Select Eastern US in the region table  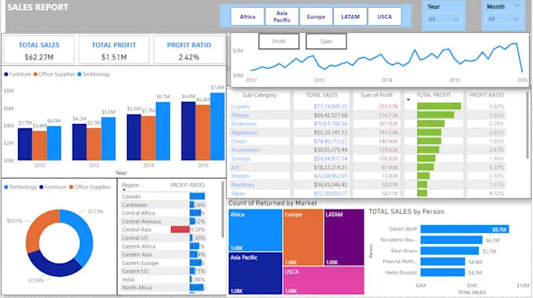163,271
